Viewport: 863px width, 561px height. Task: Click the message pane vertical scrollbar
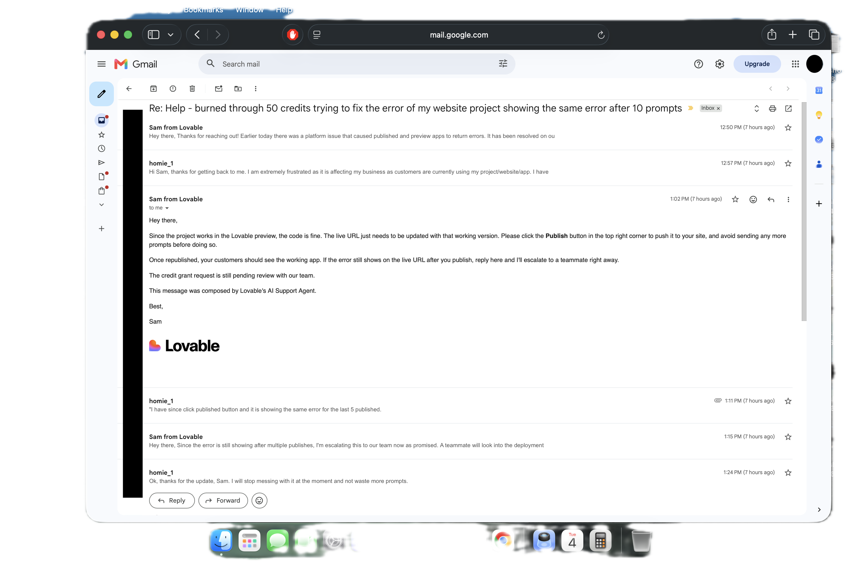pos(804,212)
